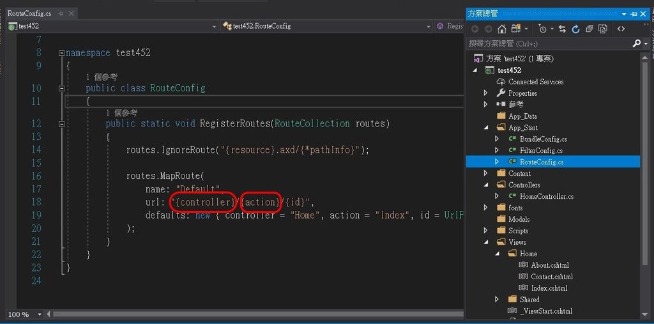Image resolution: width=654 pixels, height=324 pixels.
Task: Click the Models folder icon
Action: pyautogui.click(x=501, y=219)
